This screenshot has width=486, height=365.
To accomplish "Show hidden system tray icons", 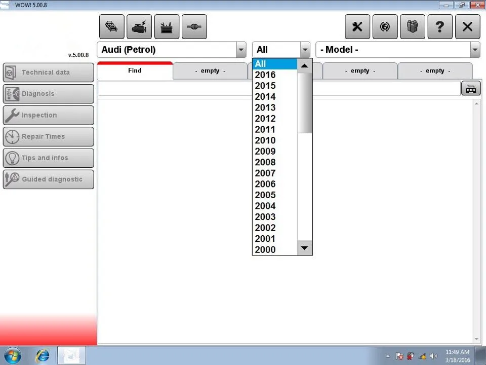I will pyautogui.click(x=388, y=356).
